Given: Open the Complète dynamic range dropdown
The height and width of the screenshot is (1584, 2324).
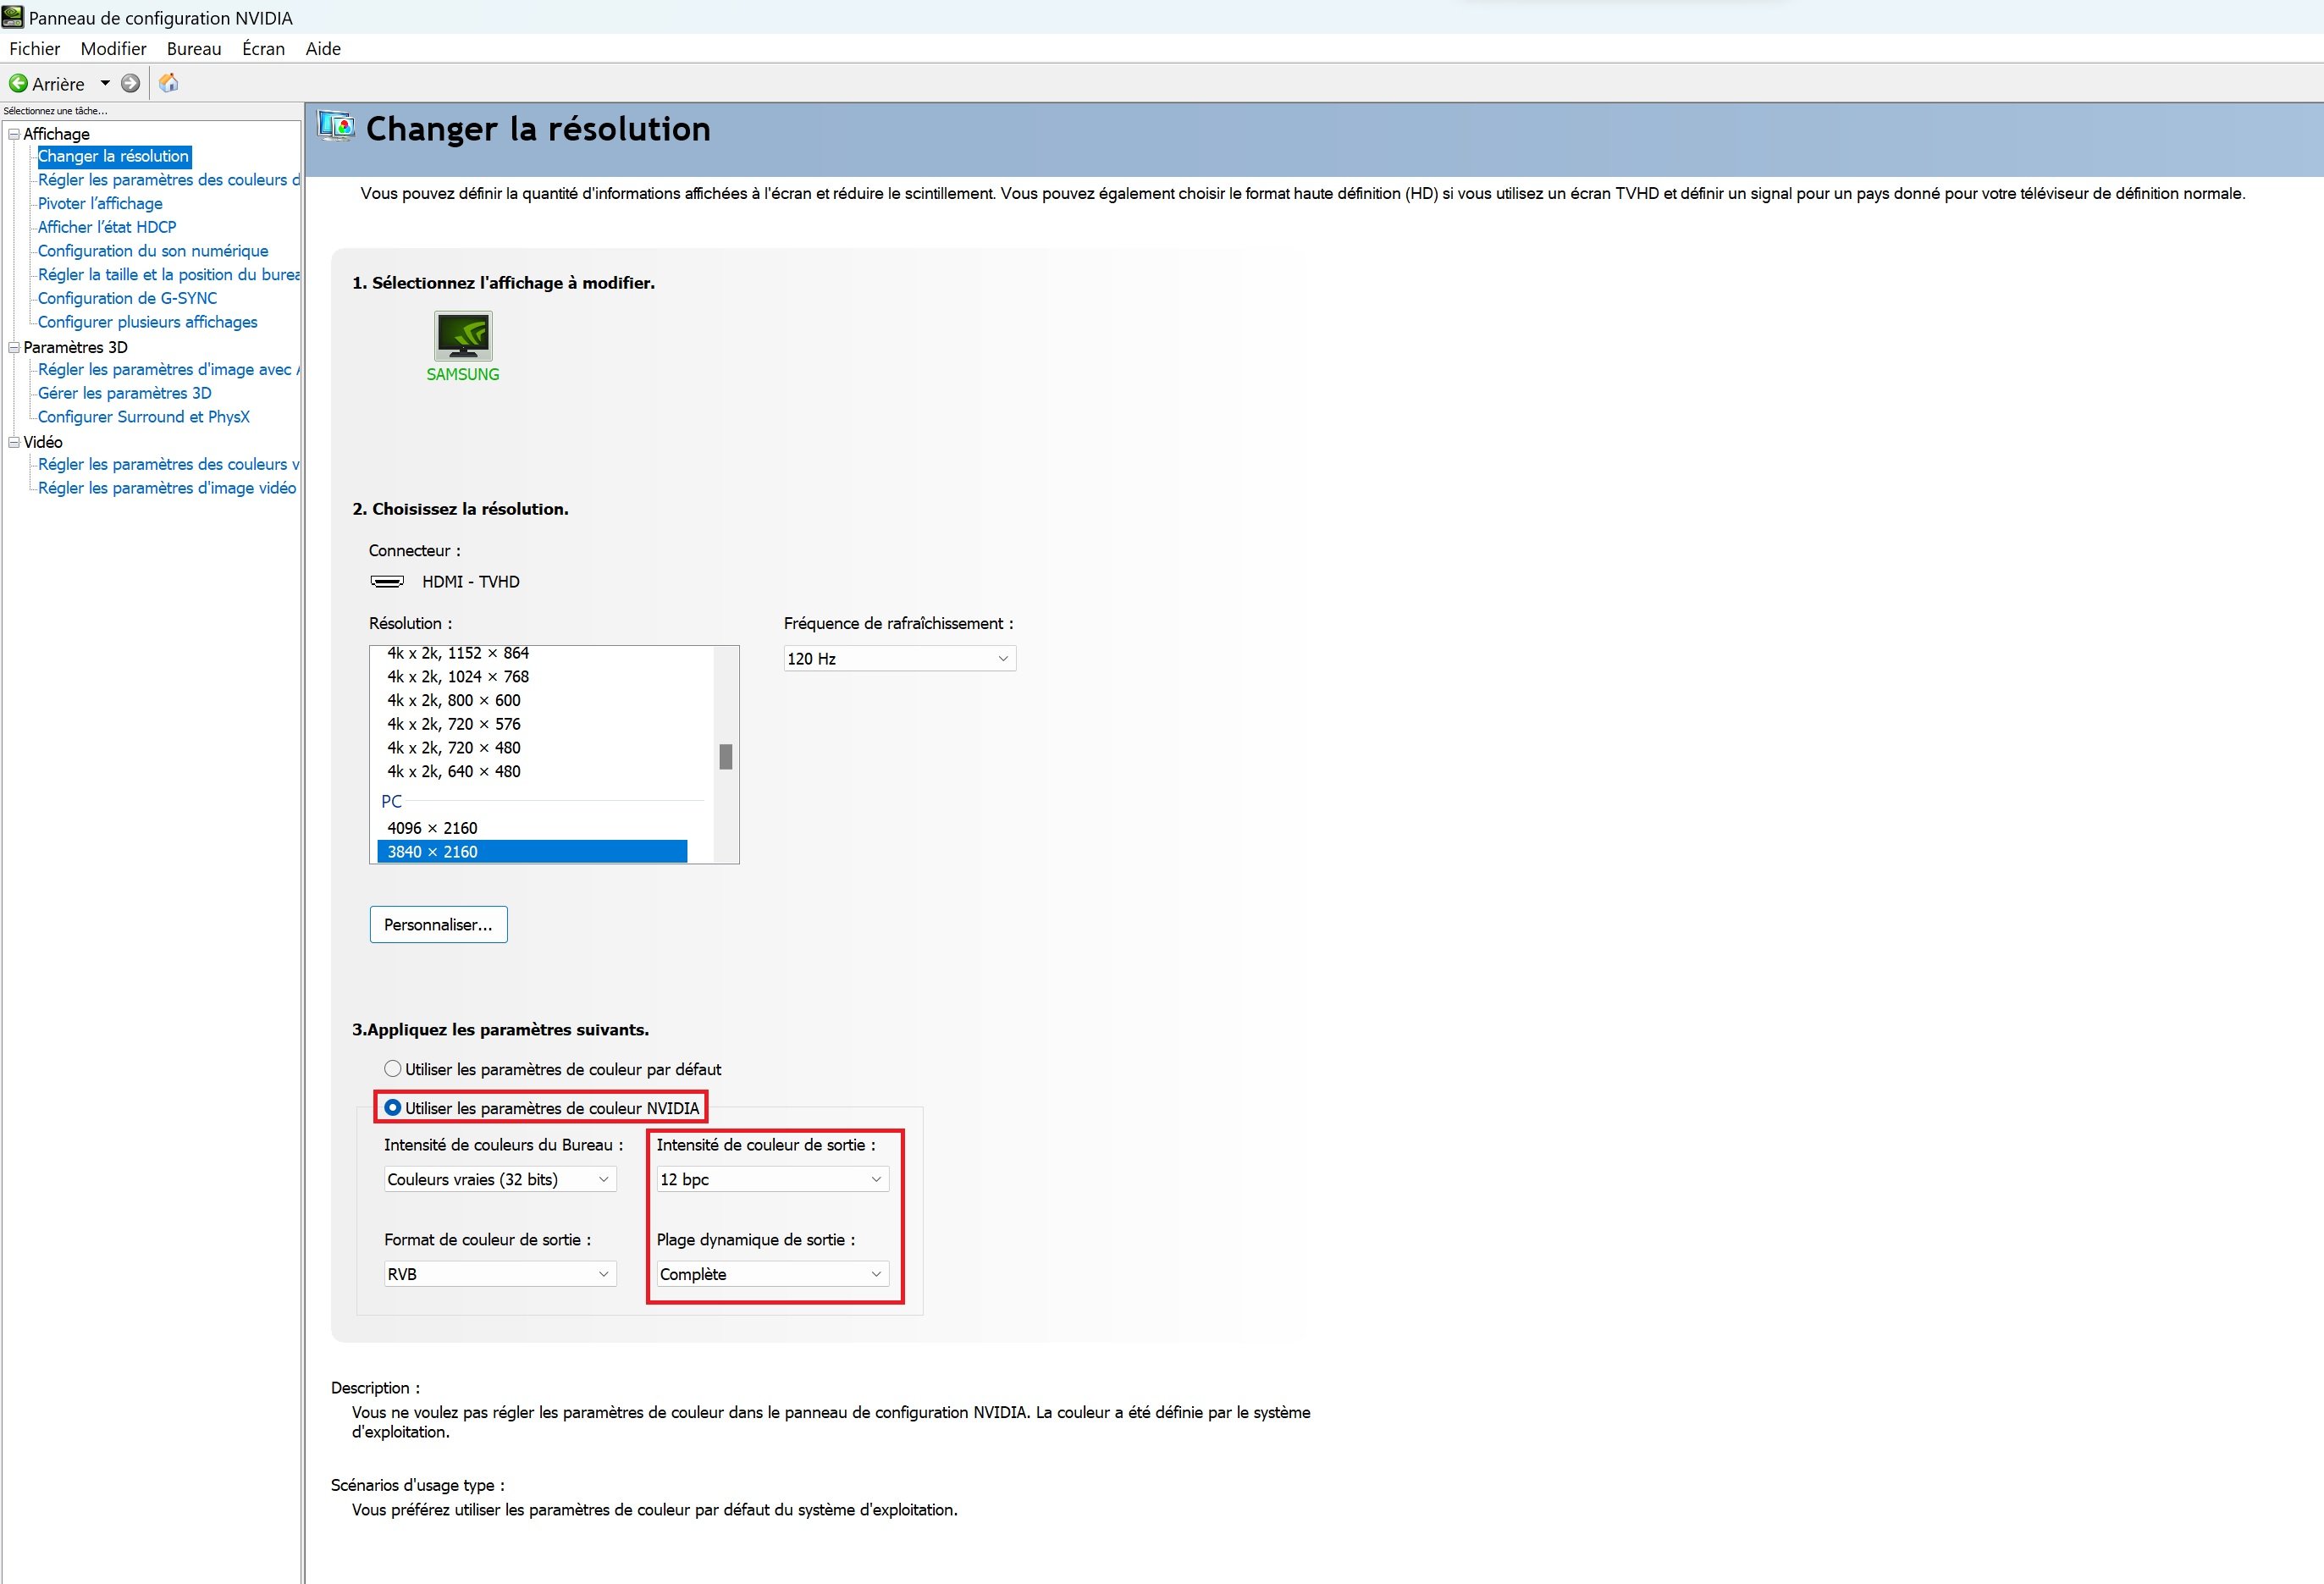Looking at the screenshot, I should click(x=772, y=1275).
